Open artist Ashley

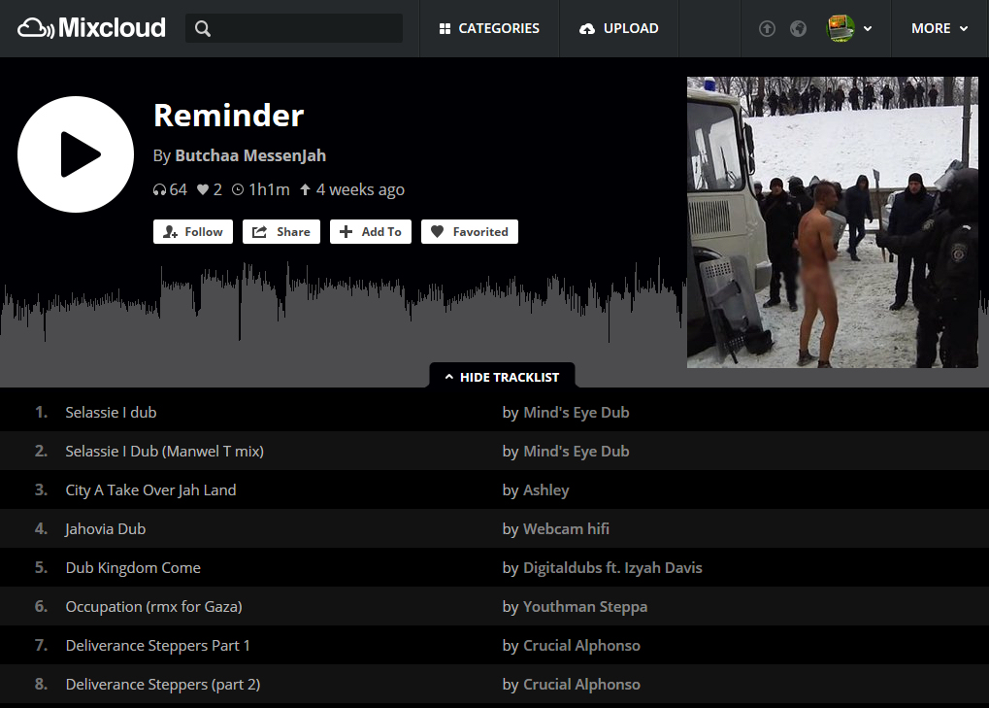pyautogui.click(x=546, y=490)
